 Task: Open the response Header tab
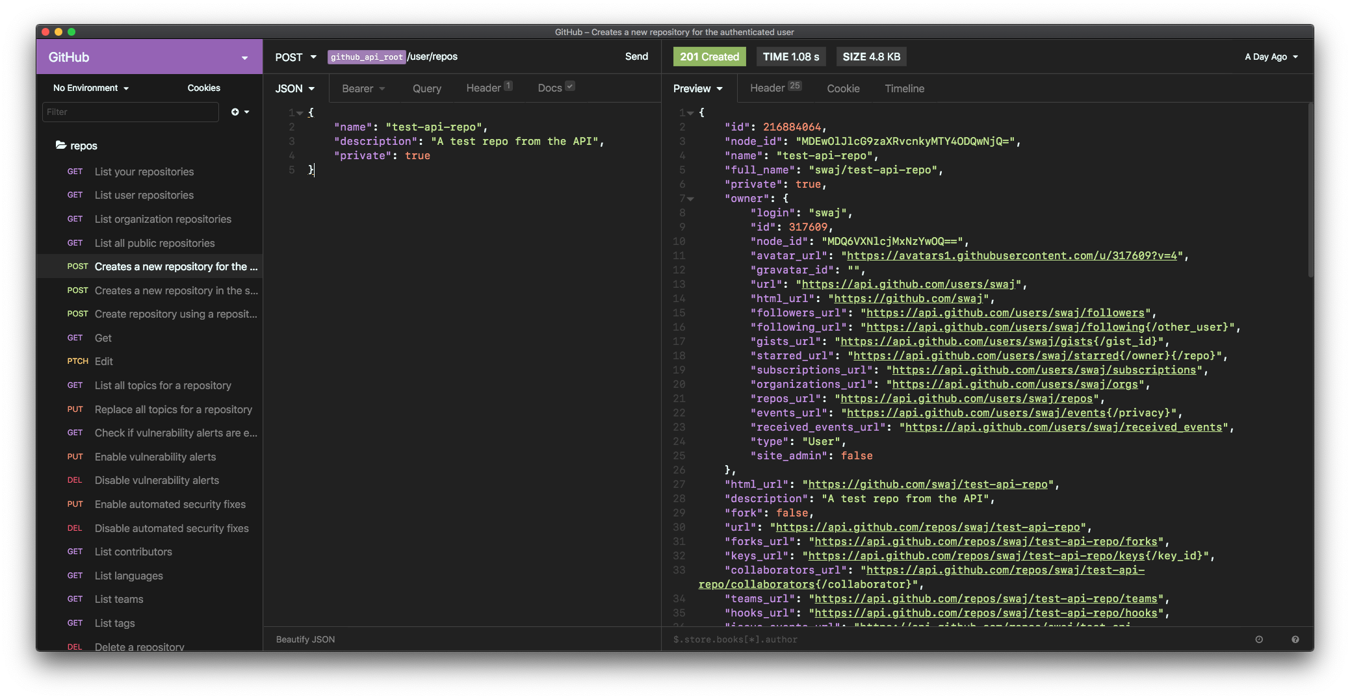(775, 88)
